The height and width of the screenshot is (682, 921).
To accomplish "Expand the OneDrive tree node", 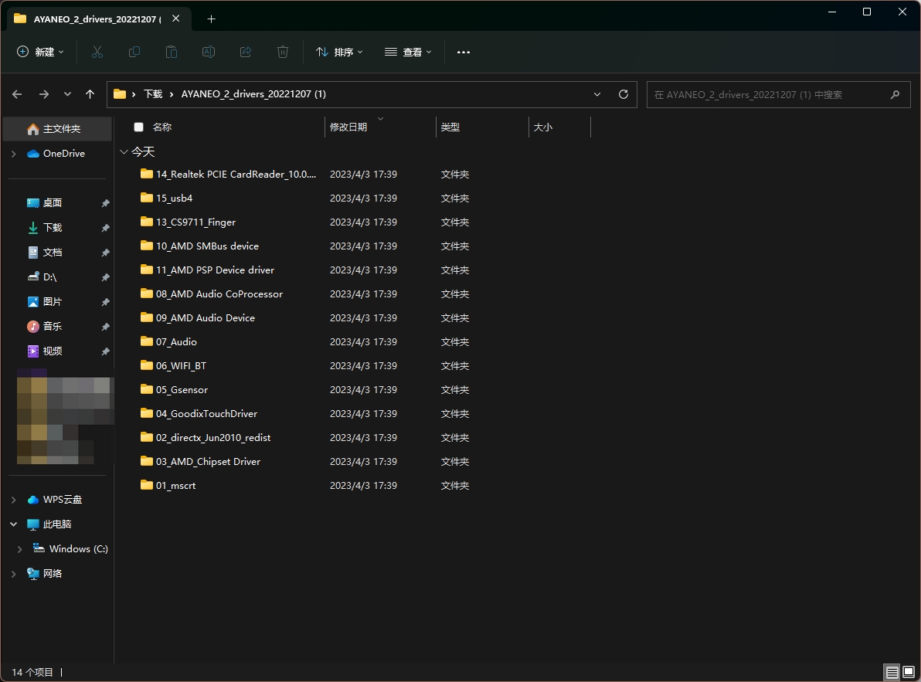I will click(14, 154).
